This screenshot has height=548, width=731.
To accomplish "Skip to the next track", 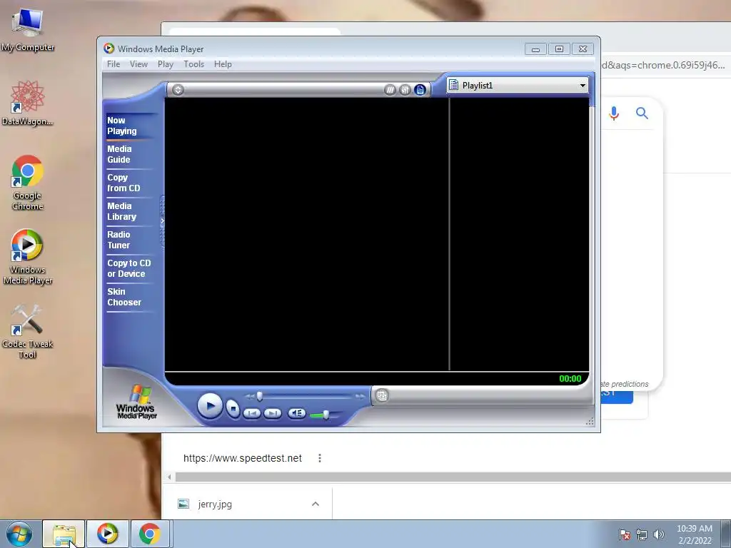I will coord(273,413).
